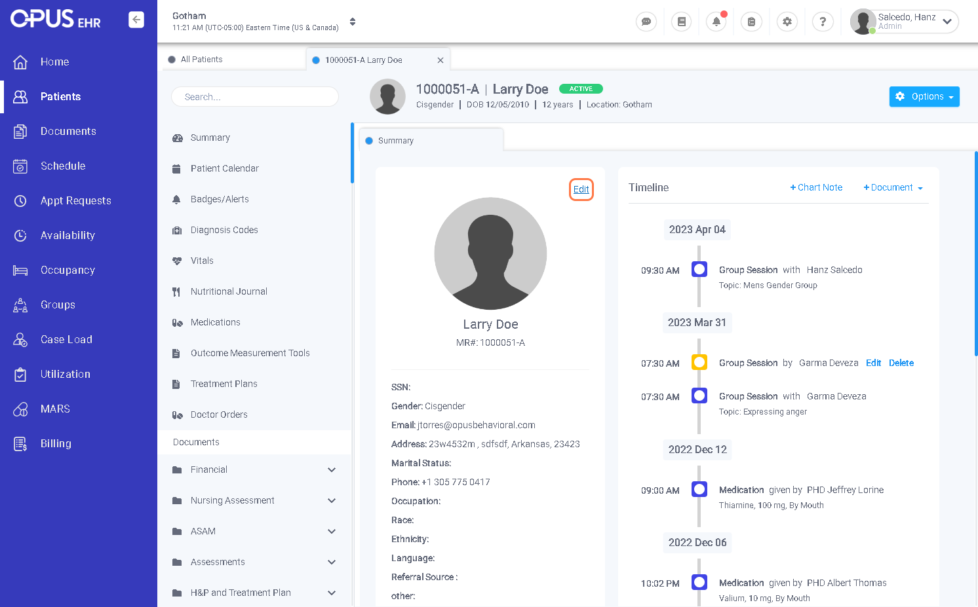Open Billing section
This screenshot has width=978, height=607.
click(x=56, y=443)
